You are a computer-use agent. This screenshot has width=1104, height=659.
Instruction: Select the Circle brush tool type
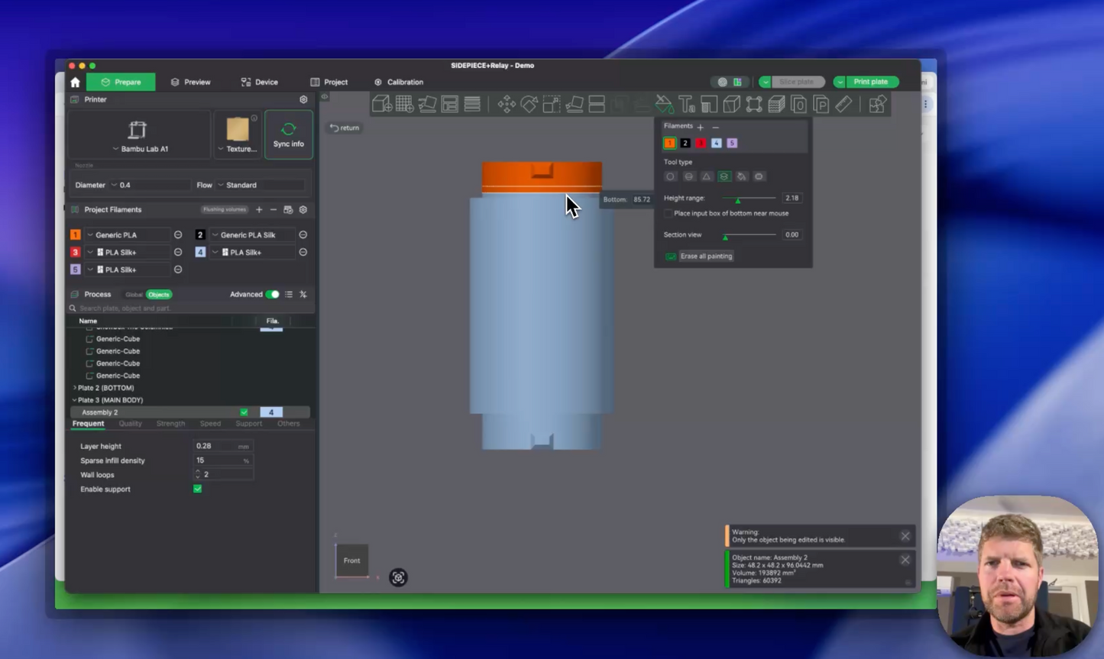[670, 176]
